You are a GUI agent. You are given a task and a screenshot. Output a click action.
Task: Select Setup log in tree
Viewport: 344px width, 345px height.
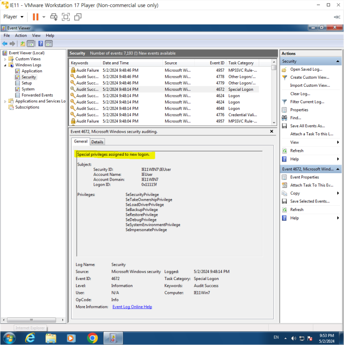pyautogui.click(x=27, y=83)
